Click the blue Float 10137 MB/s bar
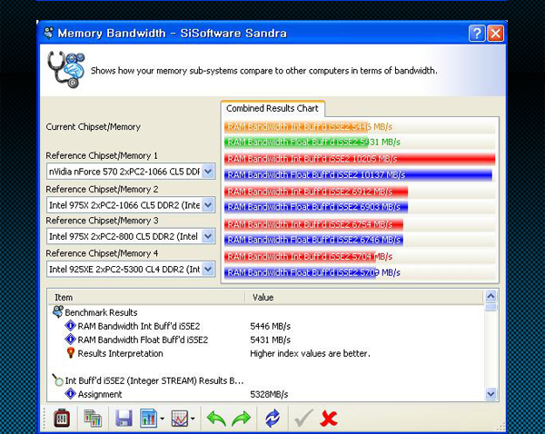 click(358, 175)
